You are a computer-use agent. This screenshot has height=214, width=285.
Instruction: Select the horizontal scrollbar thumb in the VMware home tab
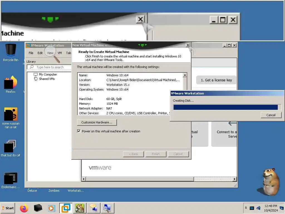click(140, 179)
